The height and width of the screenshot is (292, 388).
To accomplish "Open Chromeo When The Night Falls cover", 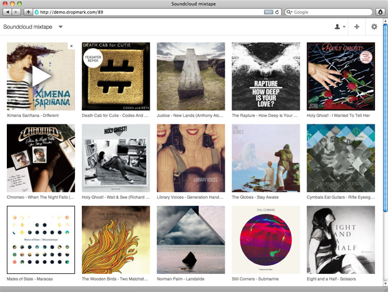I will click(x=41, y=158).
